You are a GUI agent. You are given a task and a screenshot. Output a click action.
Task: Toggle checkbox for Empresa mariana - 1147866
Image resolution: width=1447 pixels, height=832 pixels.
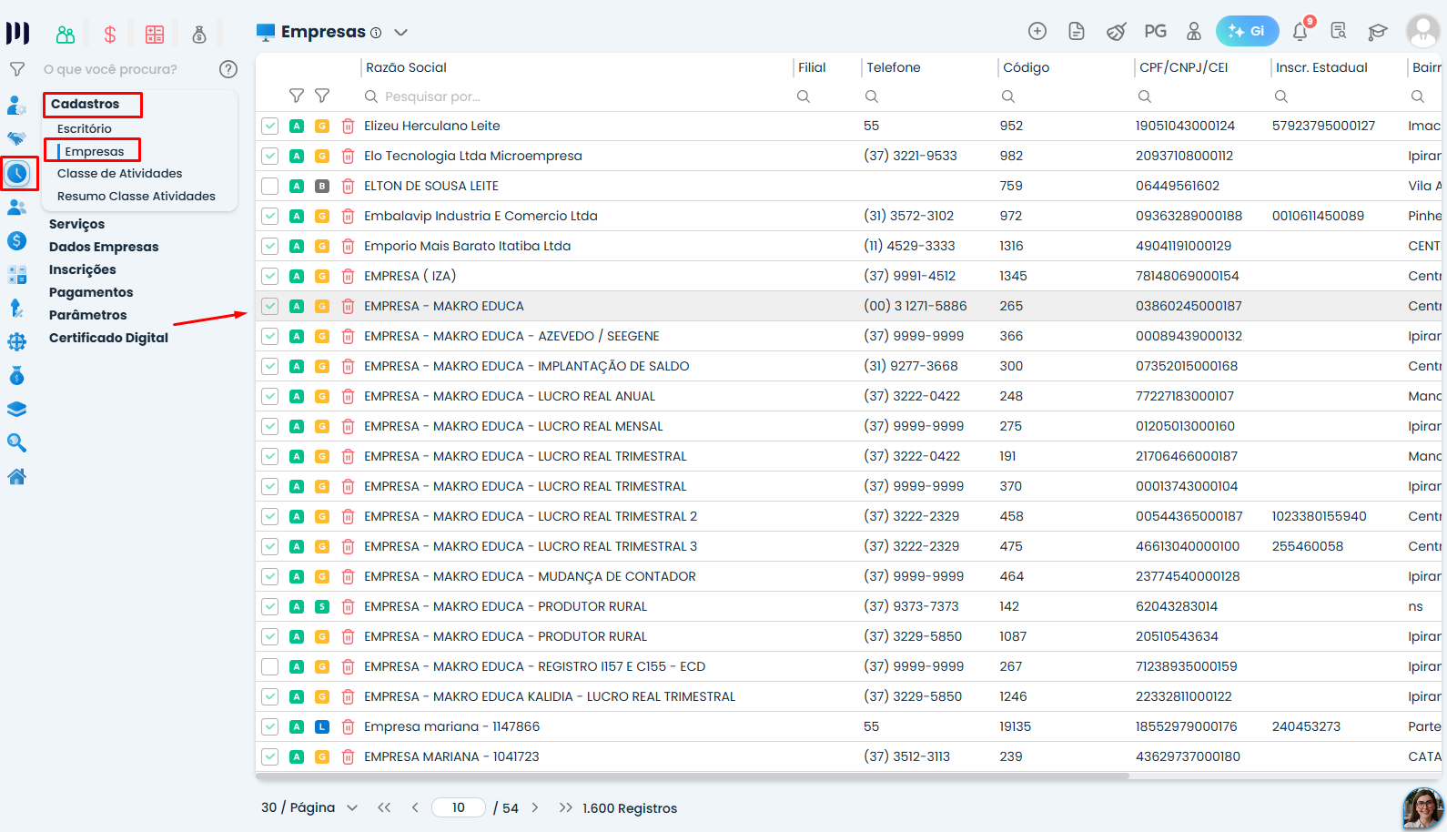coord(269,726)
